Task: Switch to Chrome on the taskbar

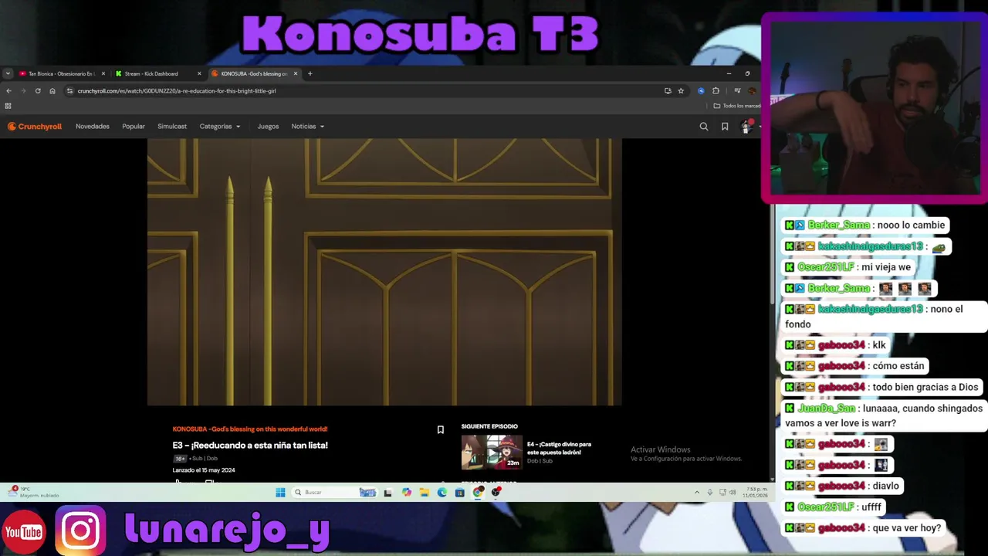Action: [x=479, y=492]
